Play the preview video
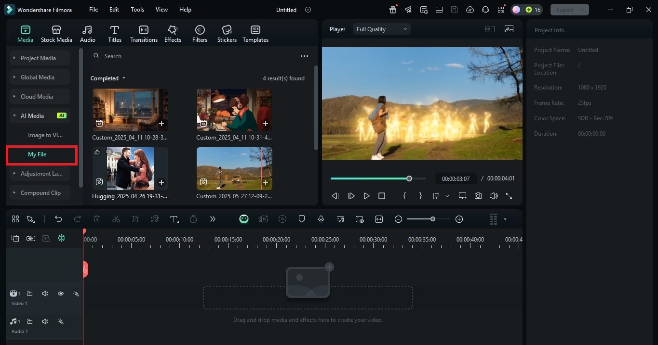 click(x=366, y=196)
